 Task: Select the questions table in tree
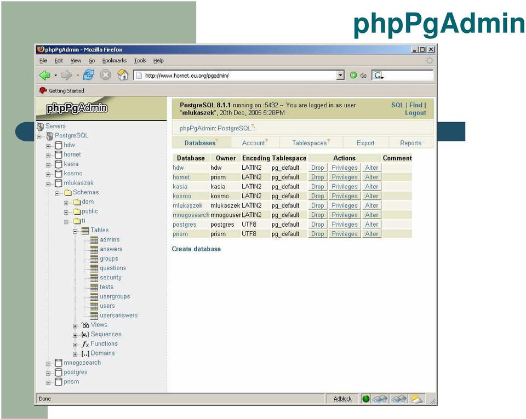[x=113, y=268]
